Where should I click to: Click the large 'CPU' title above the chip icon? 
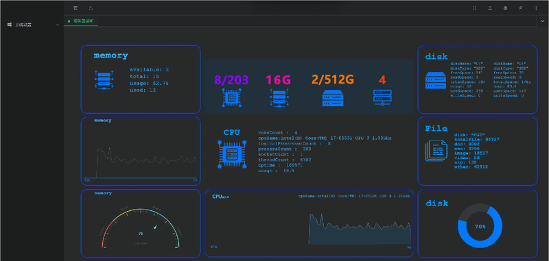pyautogui.click(x=232, y=132)
